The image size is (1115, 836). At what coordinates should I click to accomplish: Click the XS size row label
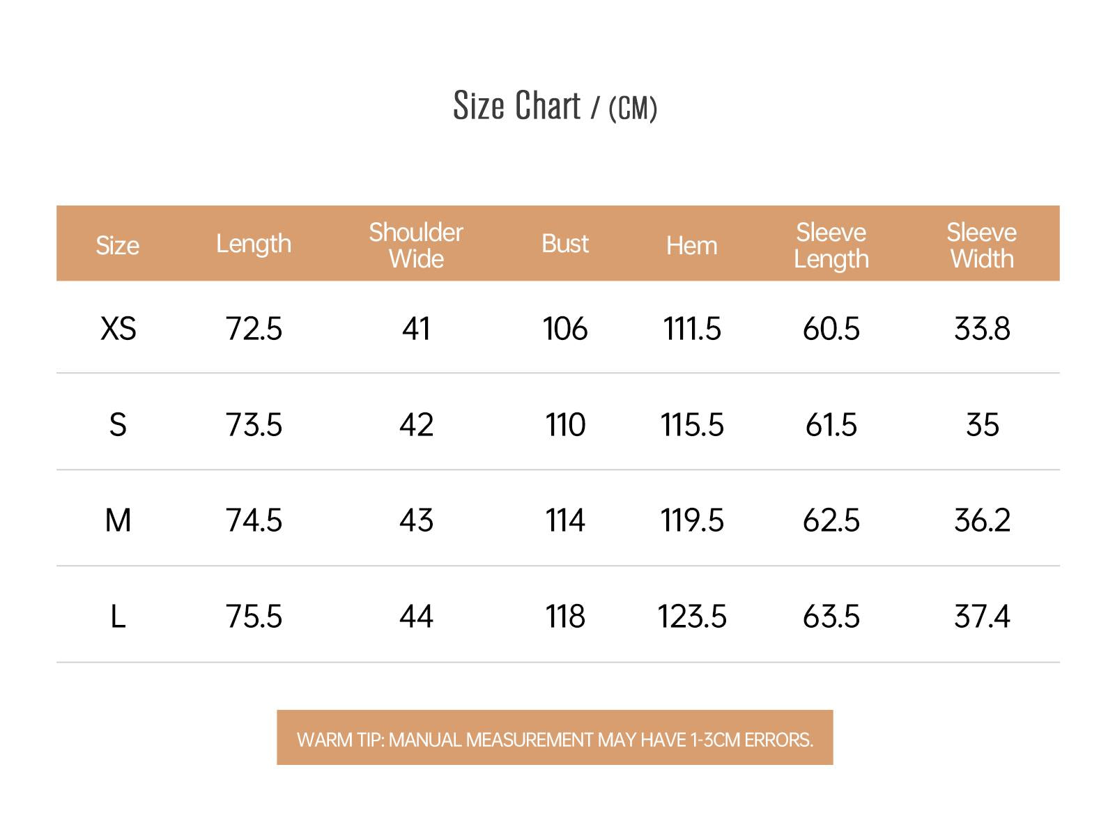tap(118, 329)
